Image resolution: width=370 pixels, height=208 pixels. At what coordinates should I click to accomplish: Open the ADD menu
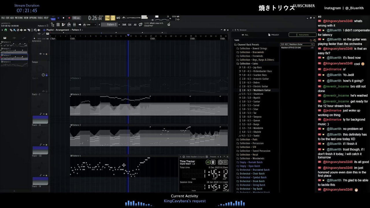tap(12, 18)
